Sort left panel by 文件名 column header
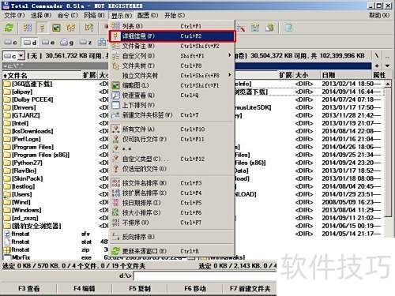 (x=42, y=76)
